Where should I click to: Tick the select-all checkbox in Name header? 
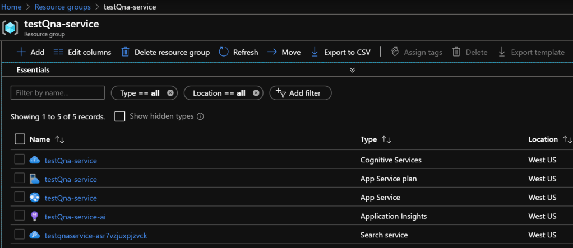pyautogui.click(x=20, y=139)
